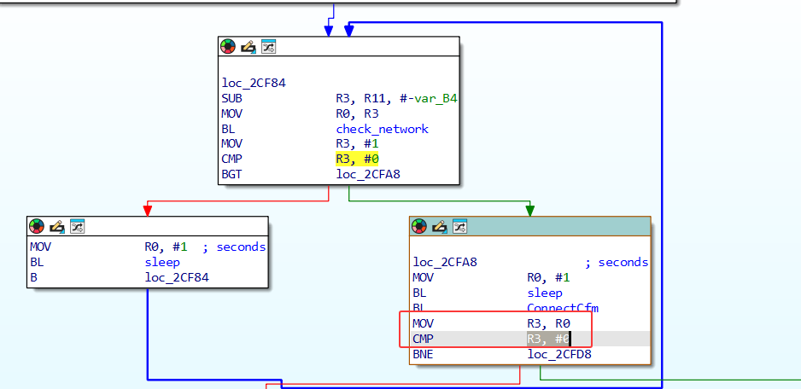Select var_B4 variable in SUB instruction
This screenshot has width=801, height=389.
(x=436, y=98)
